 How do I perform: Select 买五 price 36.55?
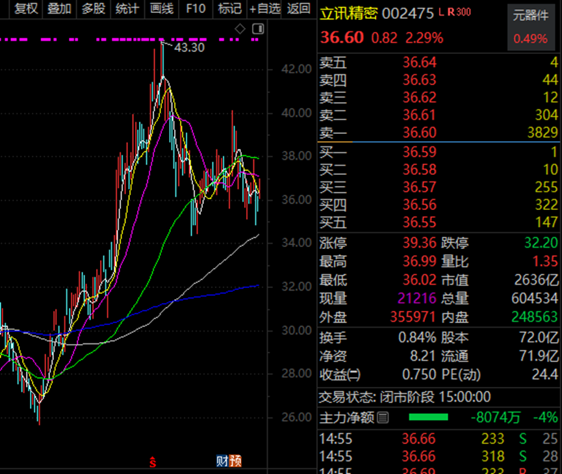click(419, 222)
